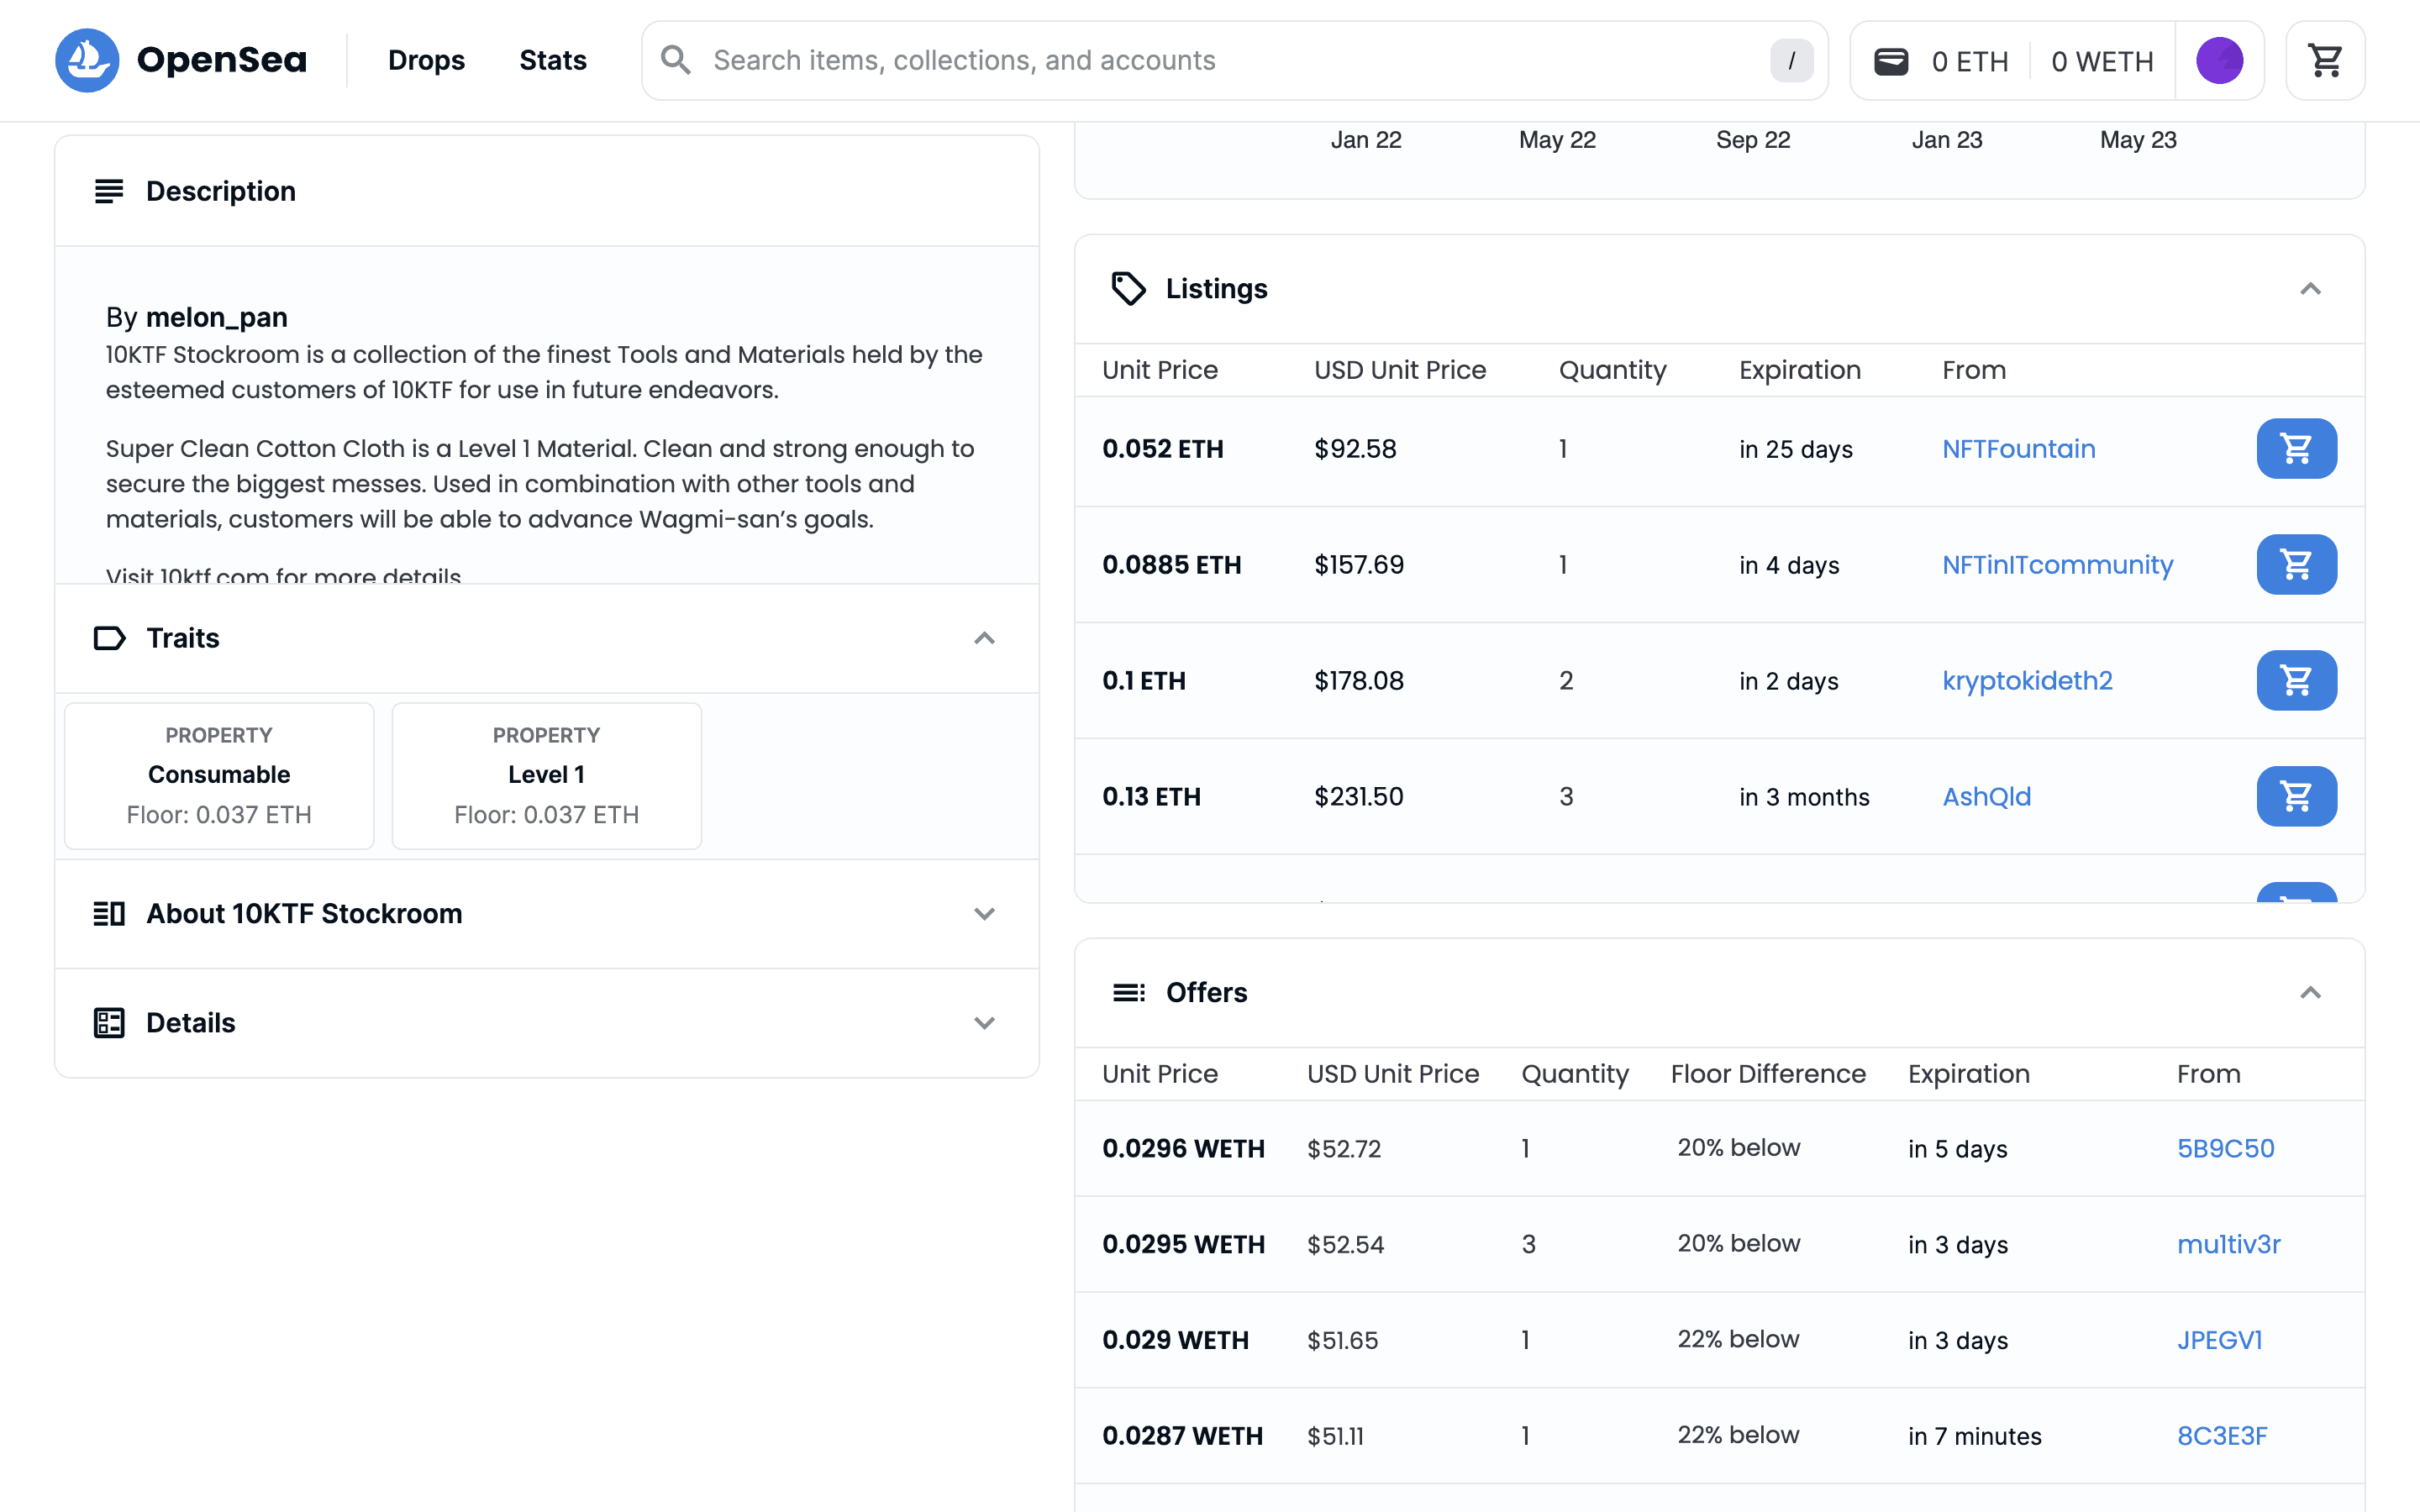This screenshot has width=2420, height=1512.
Task: Expand the Details section
Action: (x=984, y=1023)
